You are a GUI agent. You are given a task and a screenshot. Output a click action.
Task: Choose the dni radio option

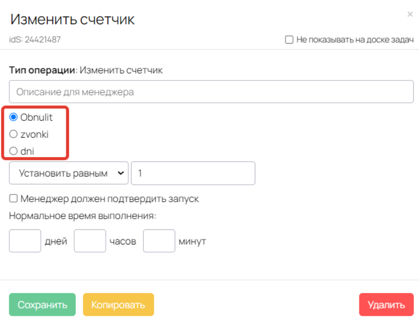coord(14,151)
